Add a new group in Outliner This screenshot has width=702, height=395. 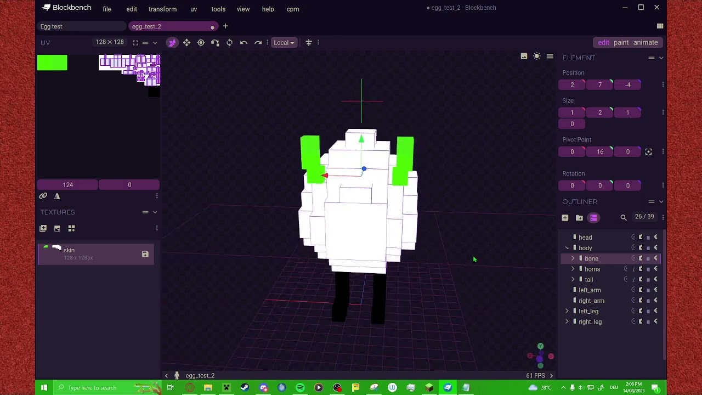point(579,218)
